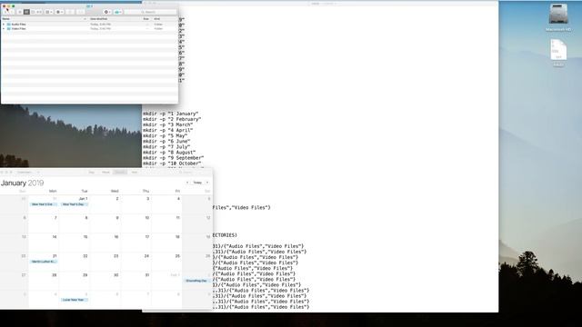Click the line mkdir -p "1 January"
582x327 pixels.
[x=170, y=114]
